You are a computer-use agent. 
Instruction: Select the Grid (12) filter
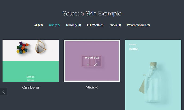click(54, 25)
